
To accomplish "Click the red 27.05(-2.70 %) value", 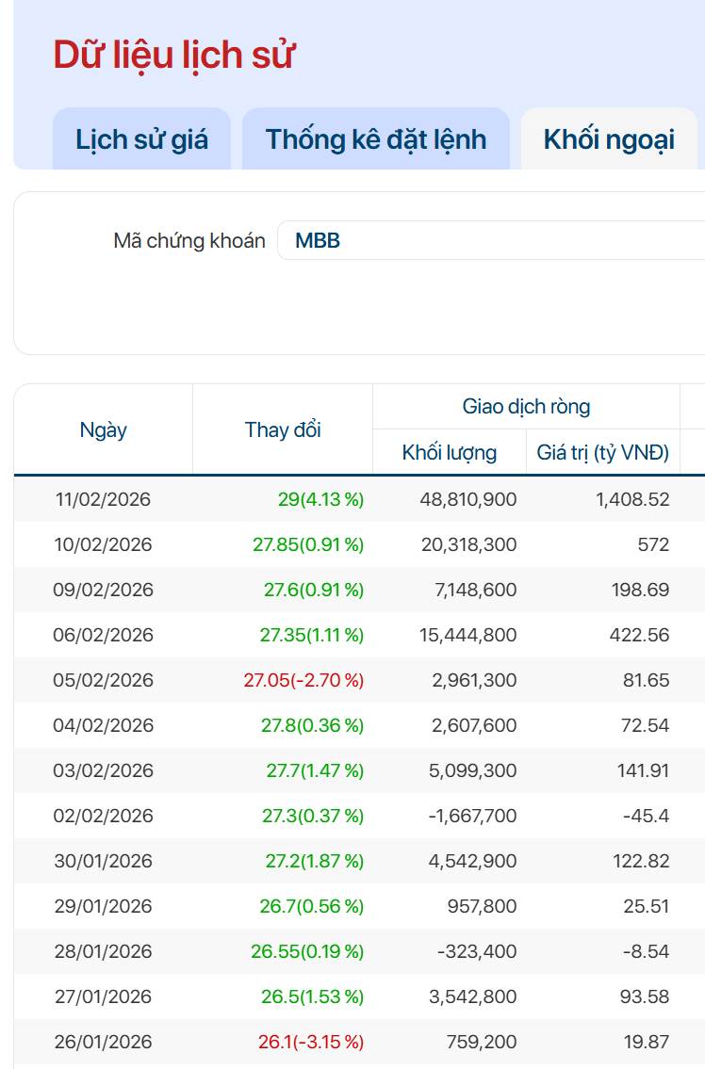I will (x=303, y=680).
